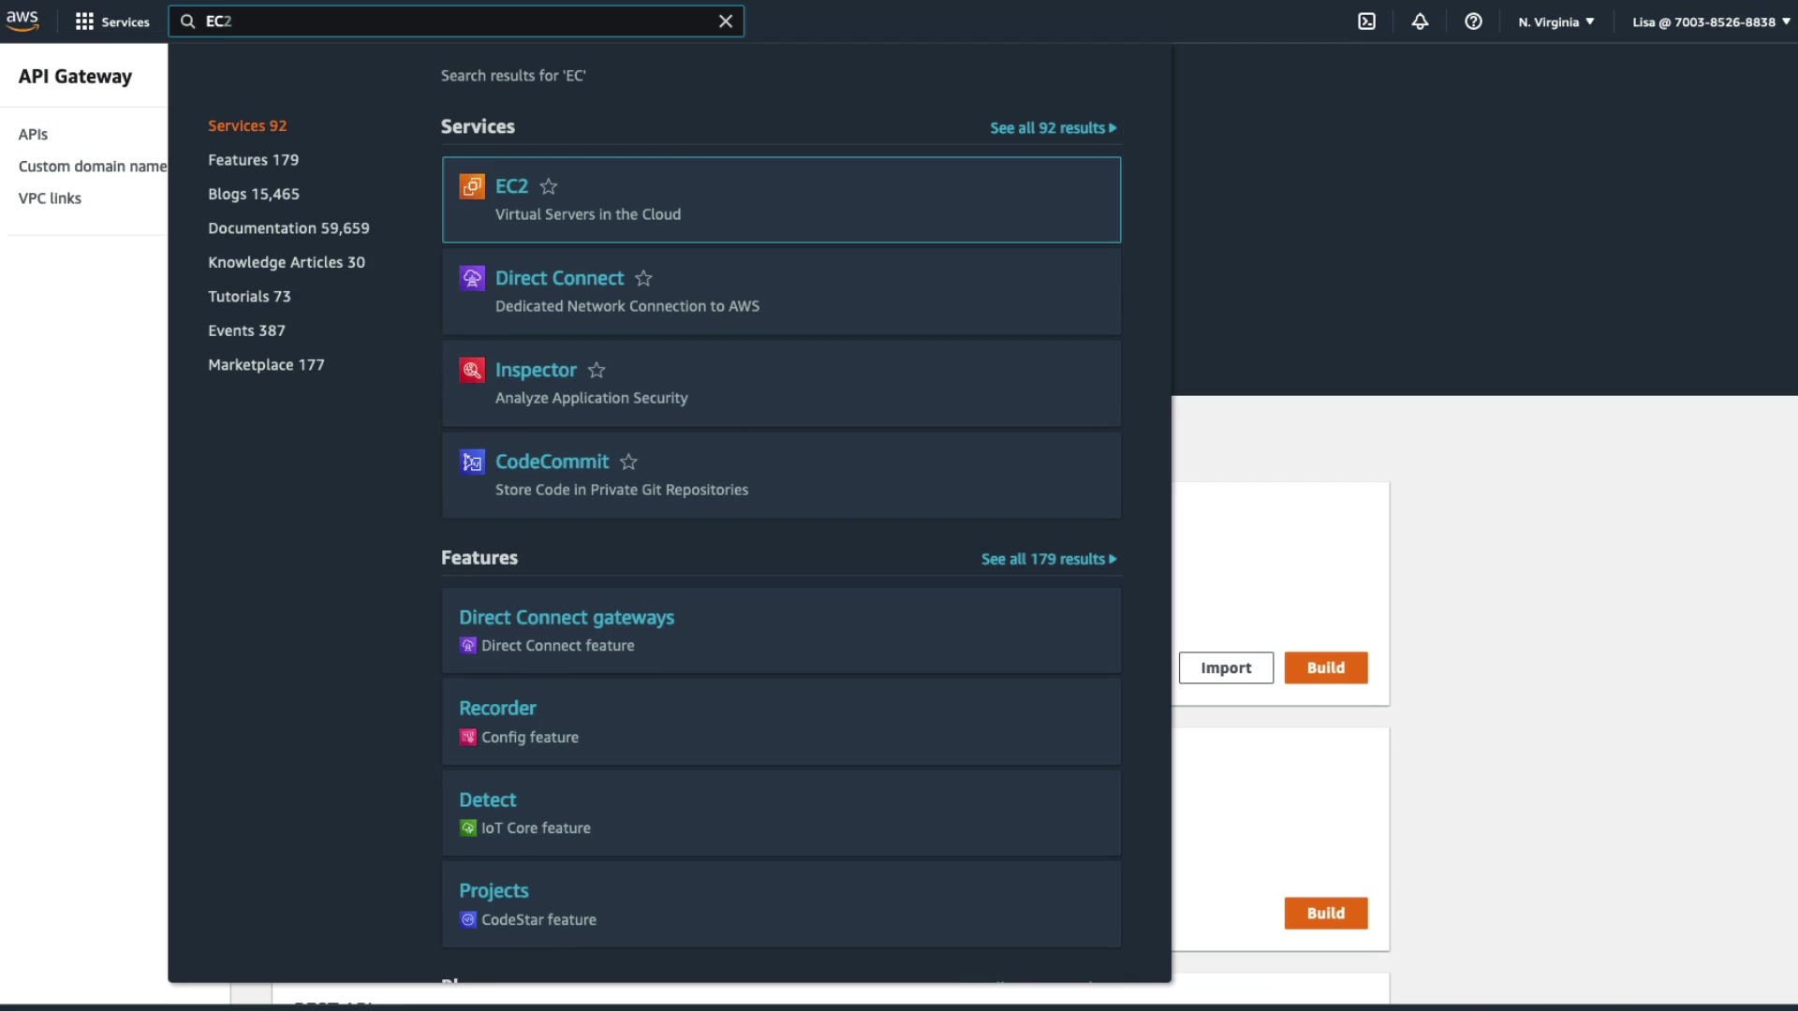Toggle the Direct Connect favorite star
This screenshot has width=1798, height=1011.
tap(643, 278)
